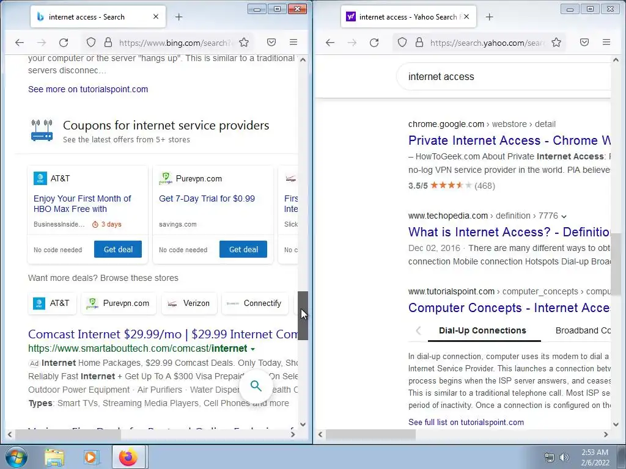
Task: Open tracking protection shield in Yahoo window
Action: point(402,42)
